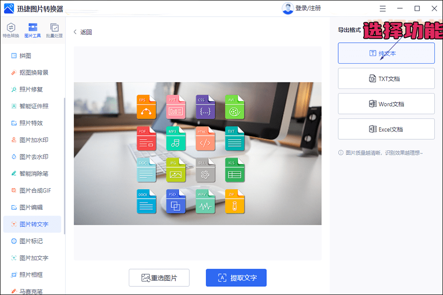443x295 pixels.
Task: Select the 图片合成GIF entry text
Action: pos(36,190)
